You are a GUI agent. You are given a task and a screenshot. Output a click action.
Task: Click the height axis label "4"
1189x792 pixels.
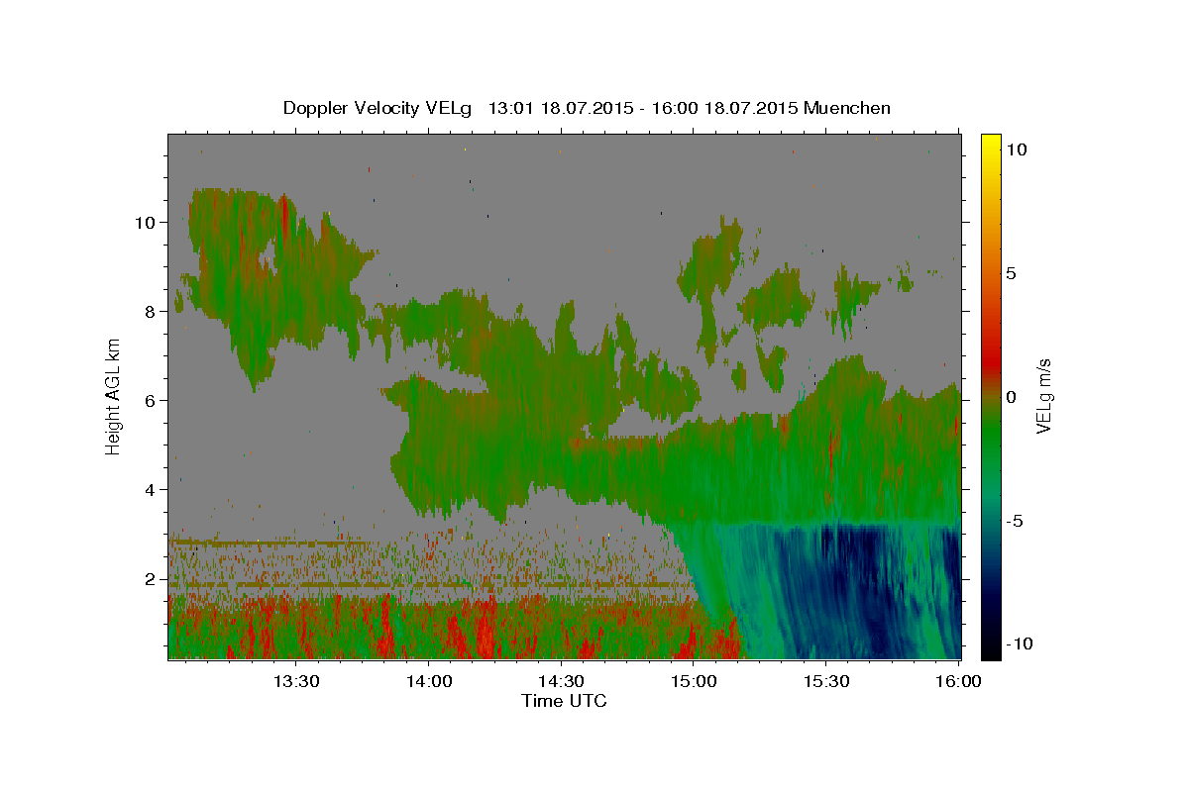pos(151,489)
